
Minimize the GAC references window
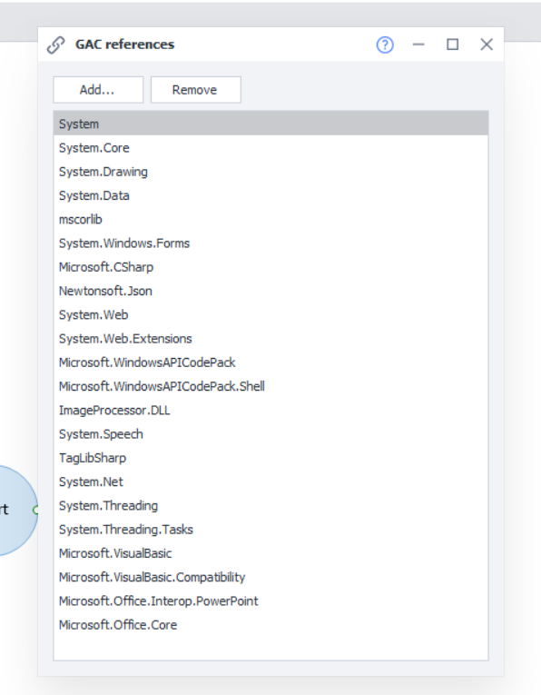pos(418,45)
